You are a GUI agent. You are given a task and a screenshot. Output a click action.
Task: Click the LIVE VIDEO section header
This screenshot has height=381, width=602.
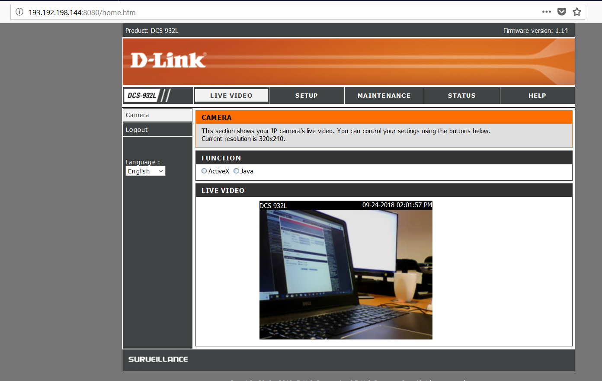(384, 190)
